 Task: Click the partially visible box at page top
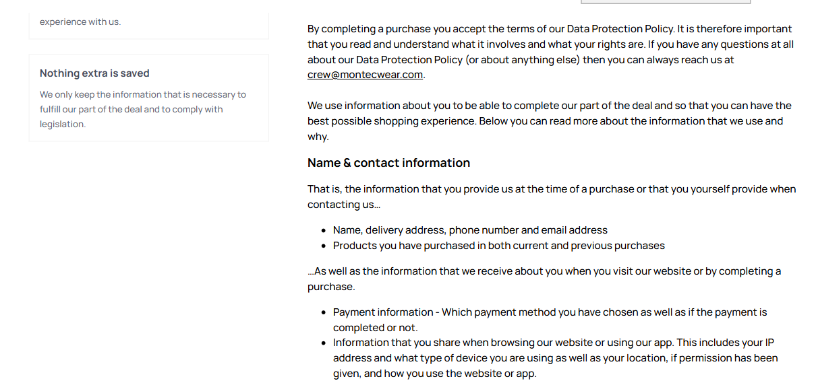(665, 2)
